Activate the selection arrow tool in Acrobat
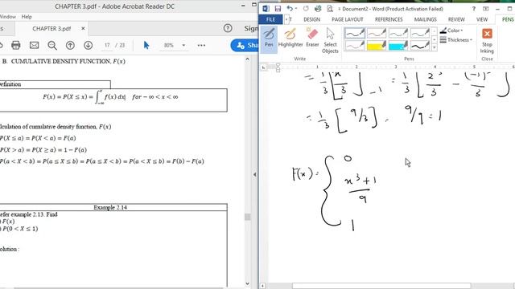 [x=146, y=45]
